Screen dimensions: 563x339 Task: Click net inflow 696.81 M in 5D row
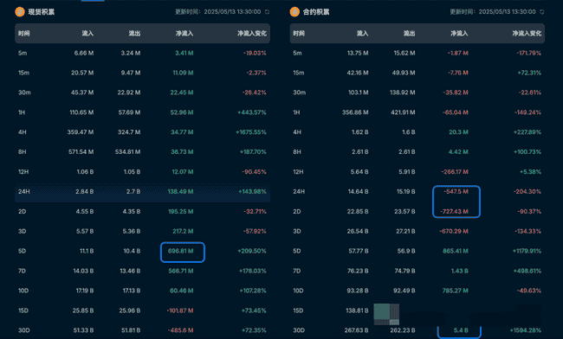click(181, 251)
